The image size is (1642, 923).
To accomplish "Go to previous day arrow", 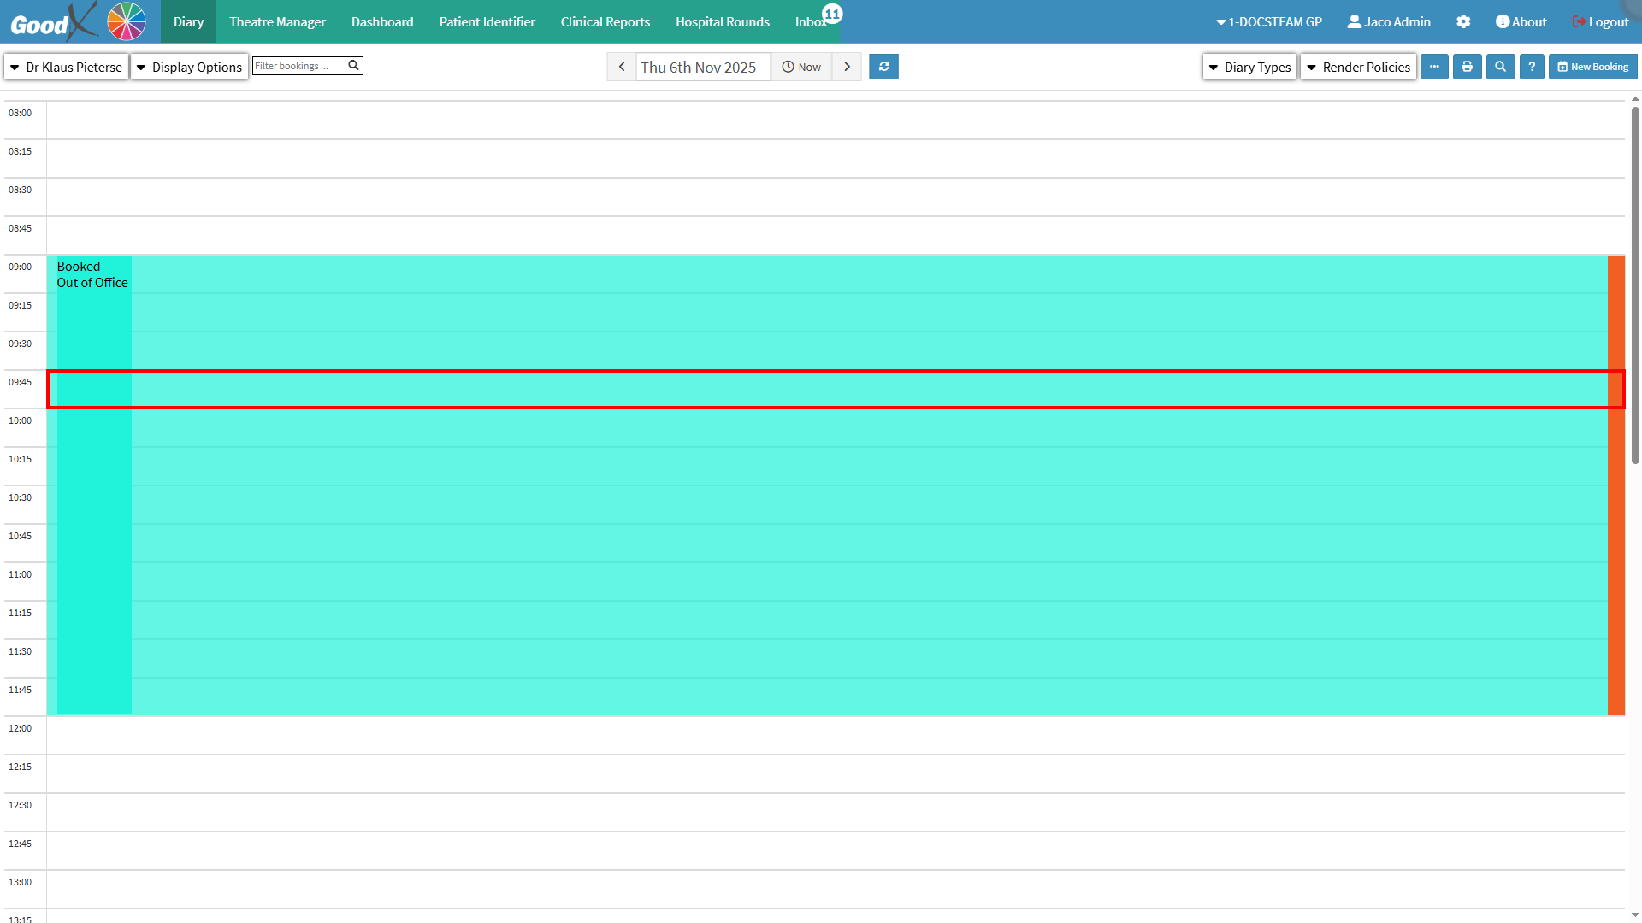I will point(622,67).
